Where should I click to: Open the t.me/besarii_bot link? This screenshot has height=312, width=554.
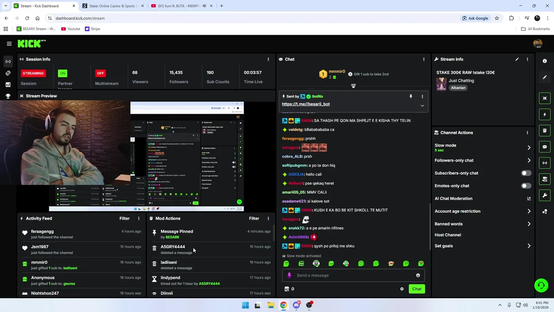(x=306, y=104)
